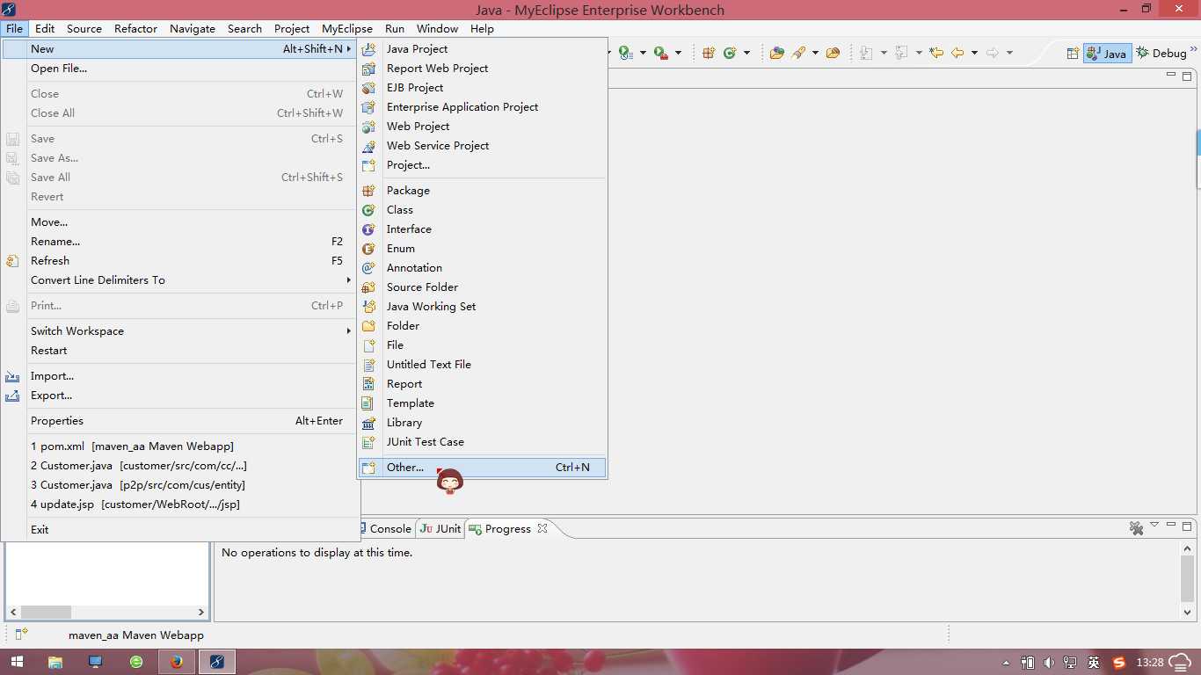Switch to the JUnit tab
The image size is (1201, 675).
(x=440, y=528)
